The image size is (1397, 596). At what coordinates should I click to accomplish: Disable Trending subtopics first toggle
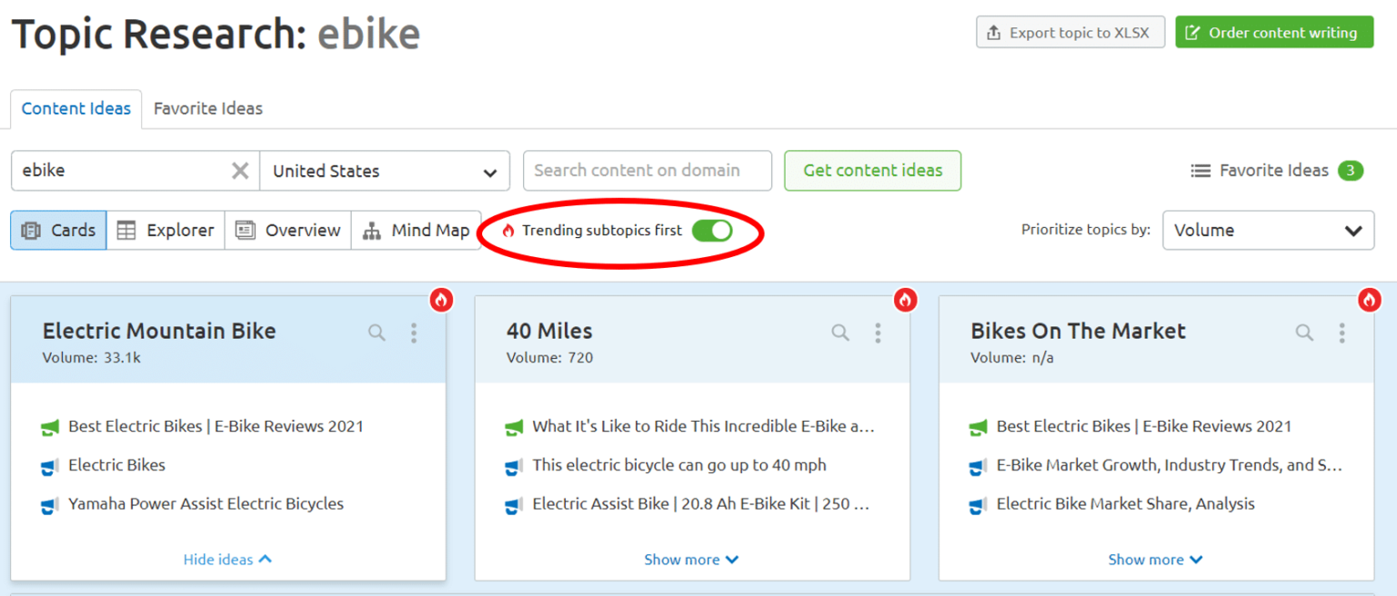(x=711, y=231)
